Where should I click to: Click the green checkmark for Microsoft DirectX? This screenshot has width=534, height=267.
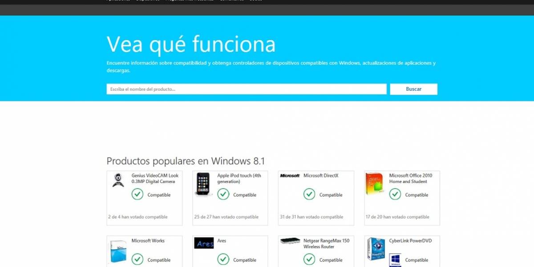coord(309,194)
